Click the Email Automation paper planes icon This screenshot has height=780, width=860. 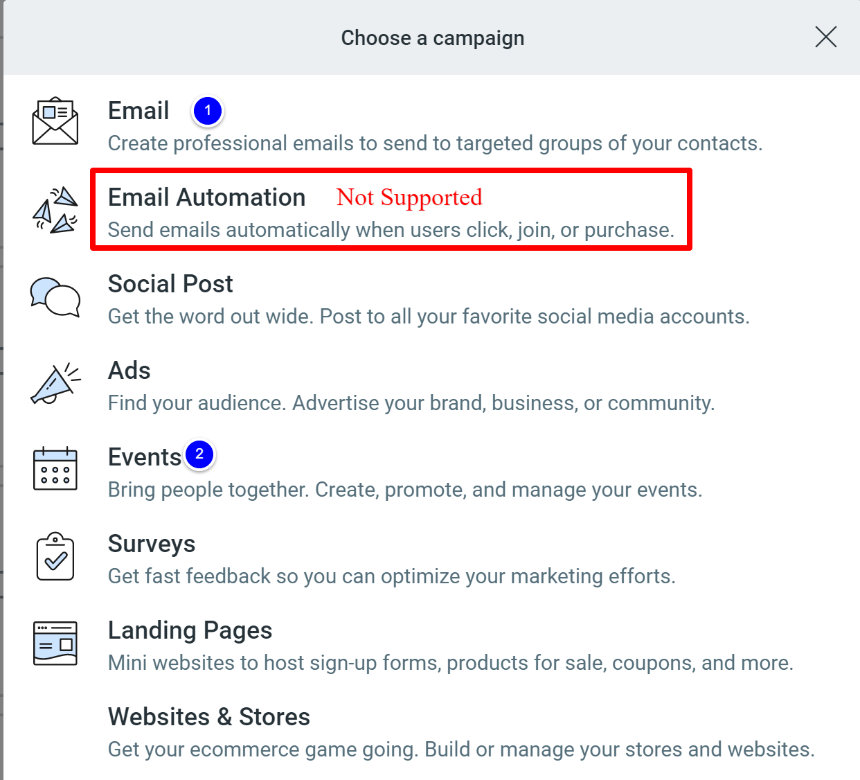pos(55,209)
